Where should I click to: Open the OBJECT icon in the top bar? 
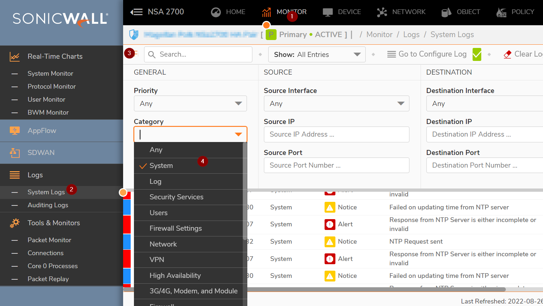tap(446, 12)
